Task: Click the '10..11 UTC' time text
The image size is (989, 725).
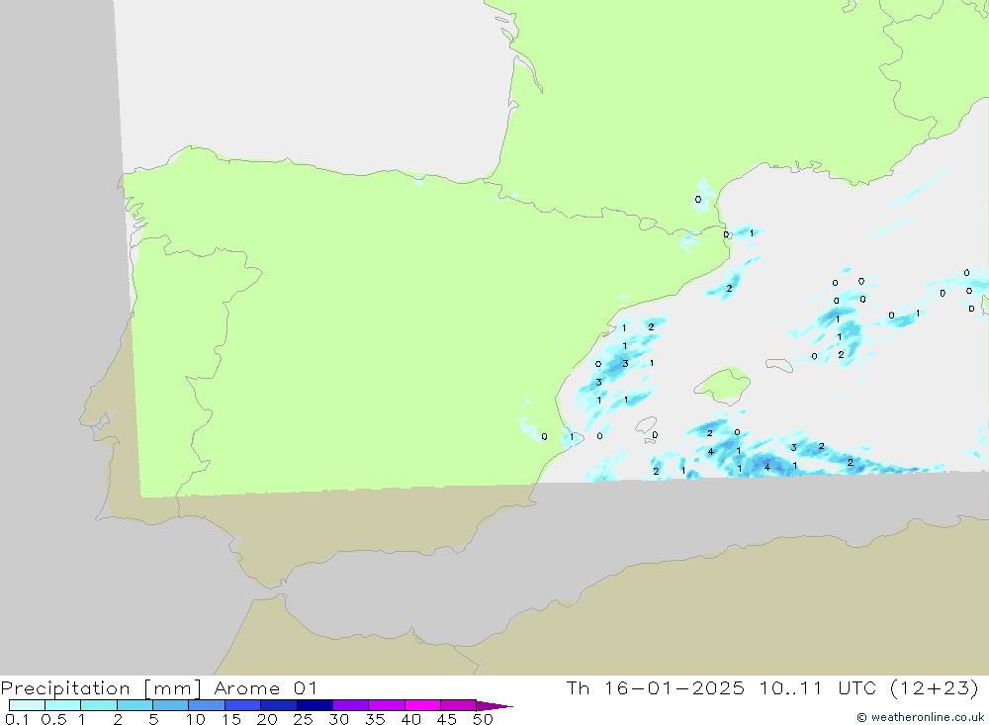Action: coord(818,687)
